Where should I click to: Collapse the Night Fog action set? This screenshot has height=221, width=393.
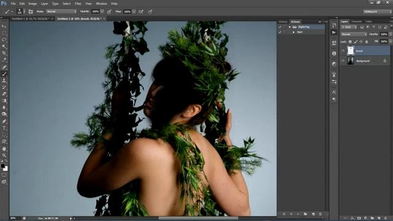(289, 27)
